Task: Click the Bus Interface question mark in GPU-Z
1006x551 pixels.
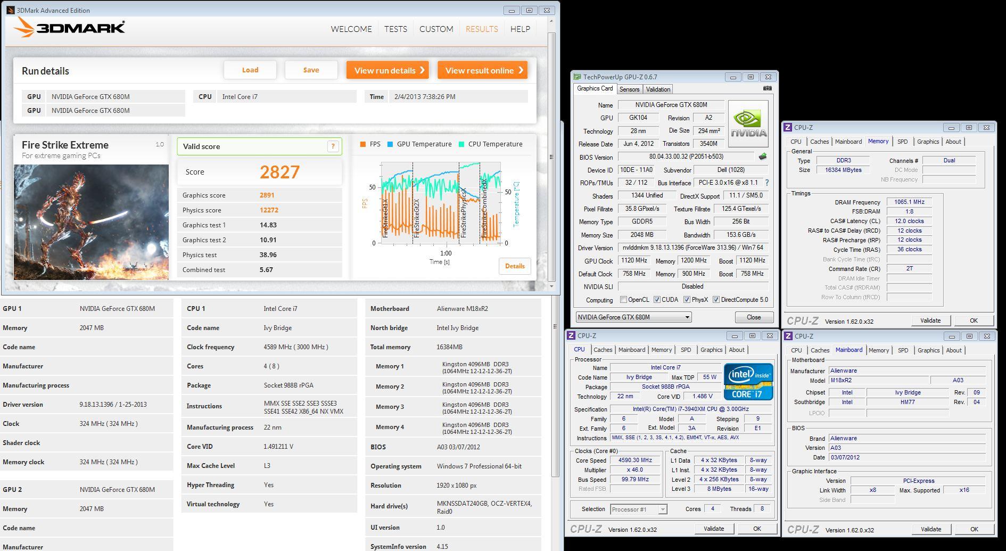Action: (767, 183)
